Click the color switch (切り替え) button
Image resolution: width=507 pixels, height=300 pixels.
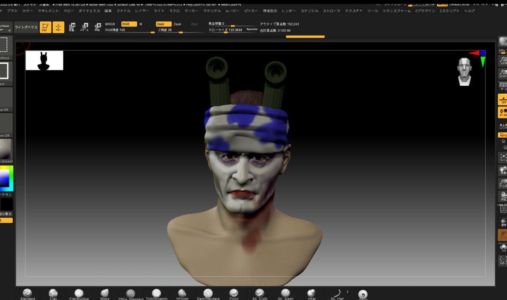click(6, 214)
